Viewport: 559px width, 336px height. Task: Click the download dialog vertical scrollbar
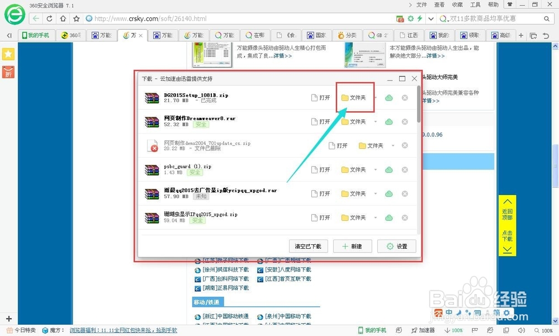pos(419,104)
